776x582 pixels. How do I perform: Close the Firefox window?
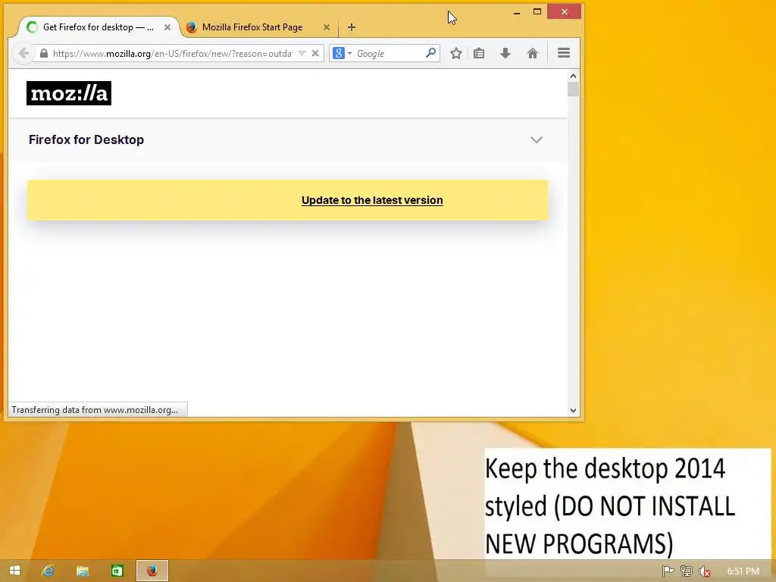[564, 12]
